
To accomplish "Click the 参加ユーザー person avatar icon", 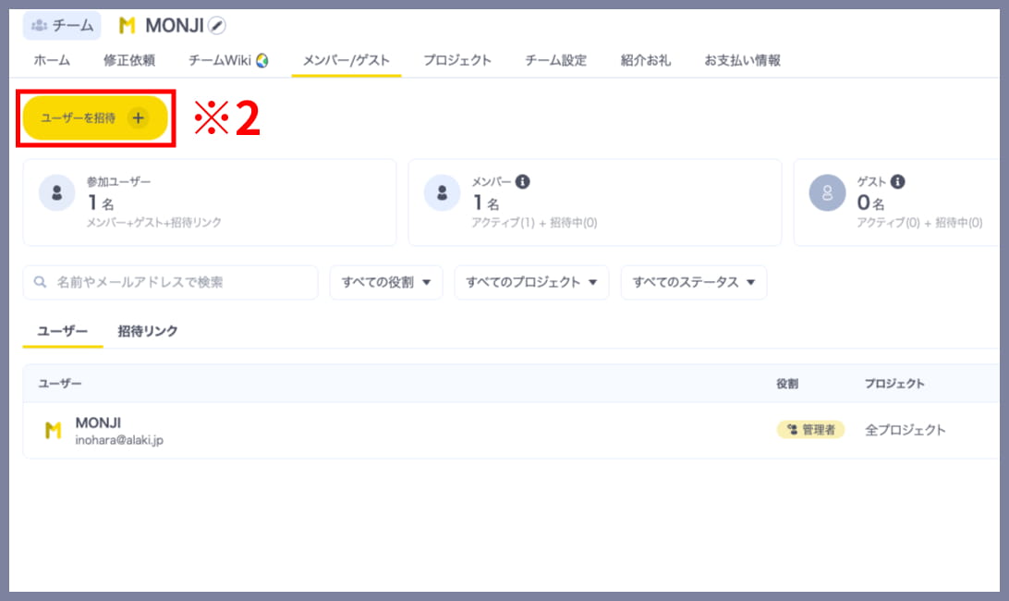I will click(x=56, y=192).
